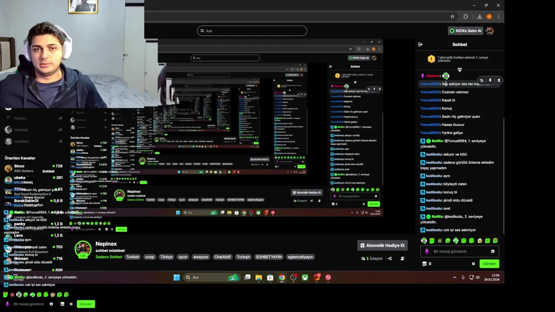Show hidden tray icons chevron
Screen dimensions: 555x312
454,277
